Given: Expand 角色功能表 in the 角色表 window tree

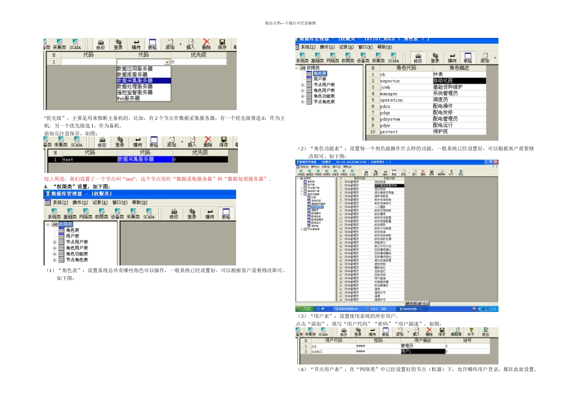Looking at the screenshot, I should [x=303, y=96].
